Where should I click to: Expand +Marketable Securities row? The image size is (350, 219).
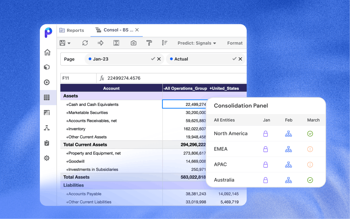(x=87, y=113)
